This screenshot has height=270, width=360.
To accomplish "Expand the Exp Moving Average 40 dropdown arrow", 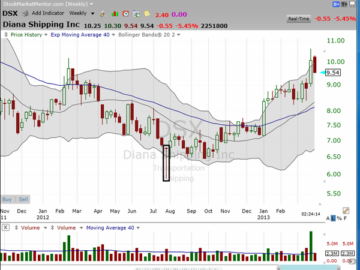I will pos(113,35).
